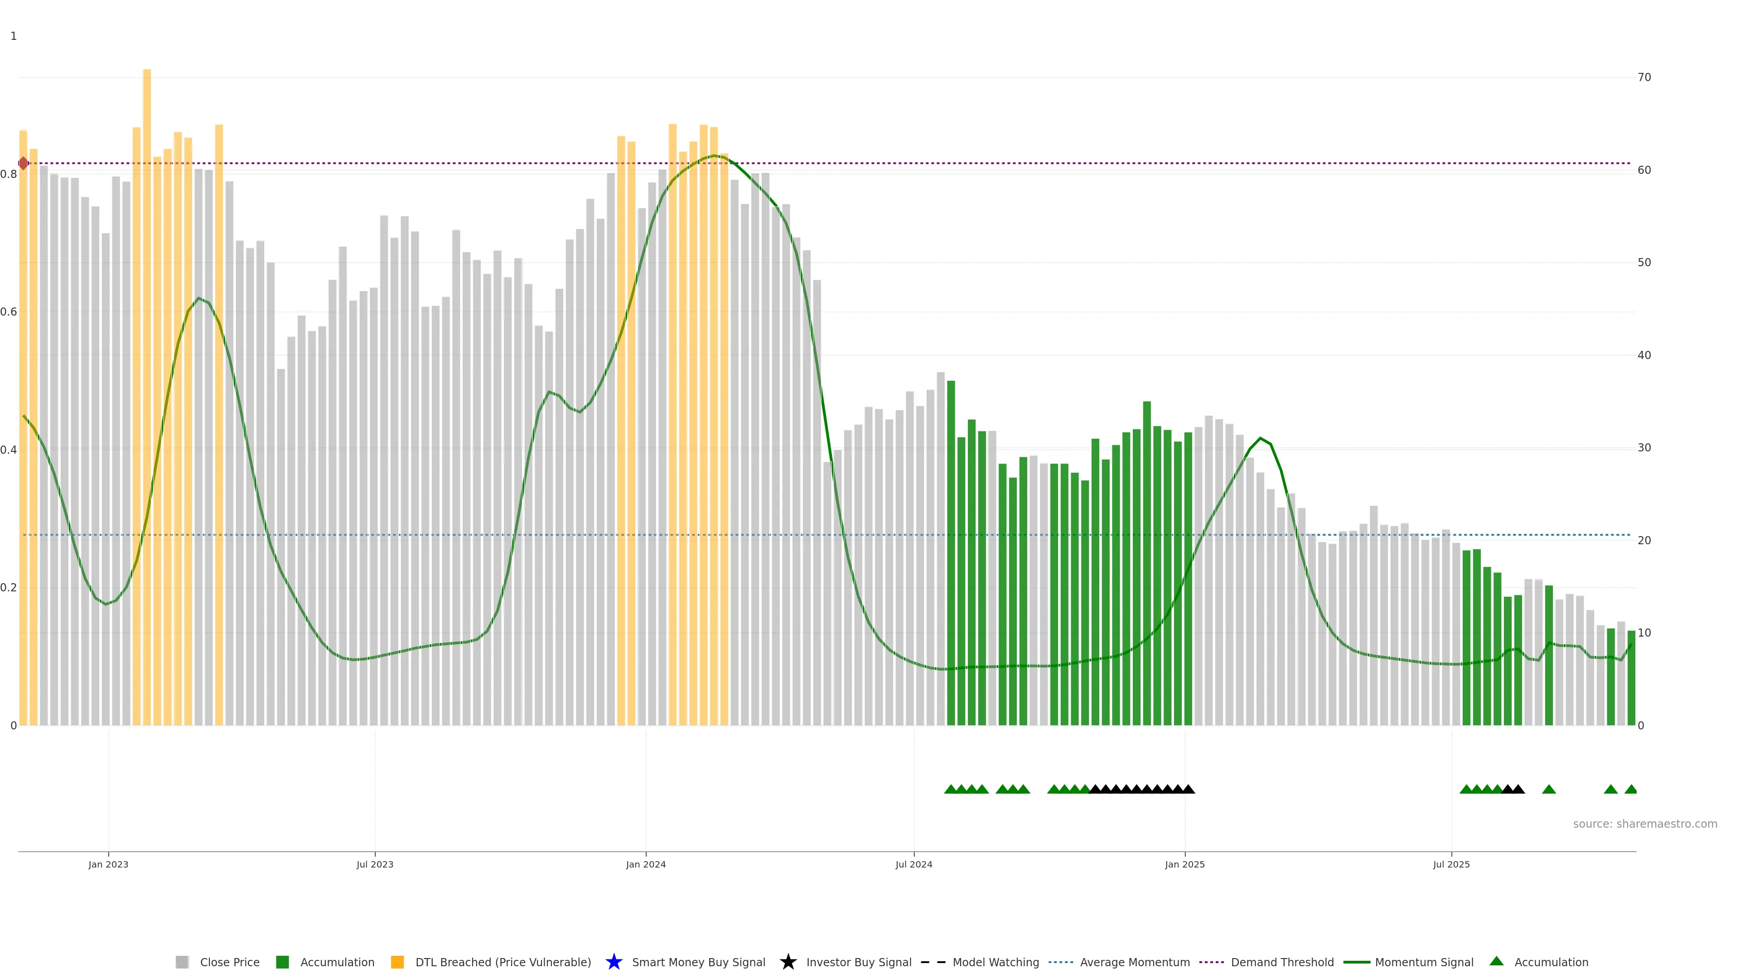Click the green Accumulation square legend icon
Viewport: 1740px width, 978px height.
click(282, 962)
